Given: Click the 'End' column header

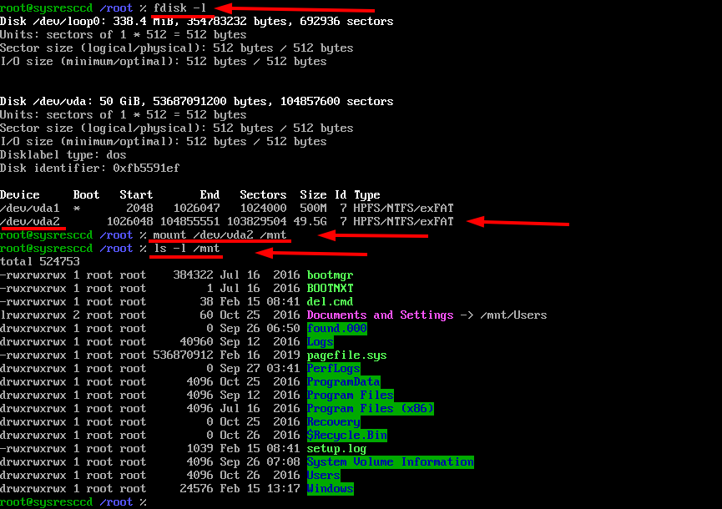Looking at the screenshot, I should click(x=210, y=194).
